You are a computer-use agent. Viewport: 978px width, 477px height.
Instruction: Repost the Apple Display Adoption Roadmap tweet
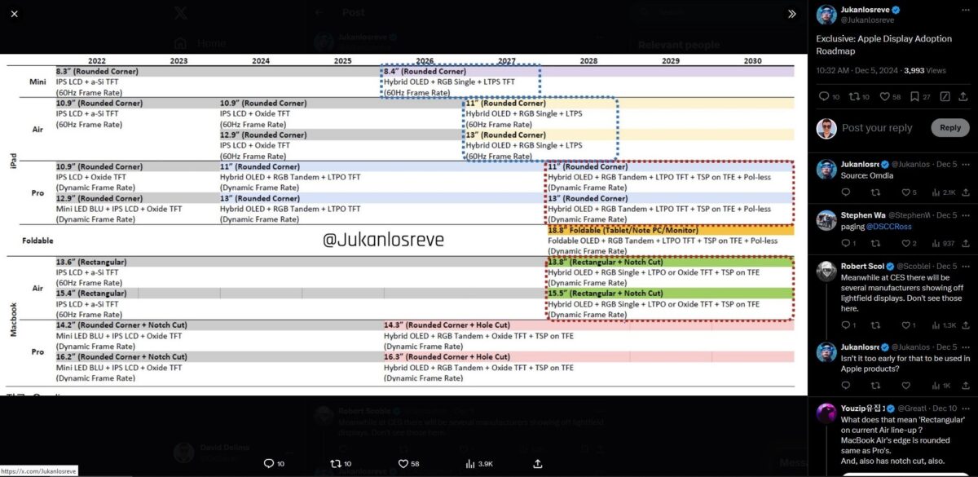coord(855,97)
